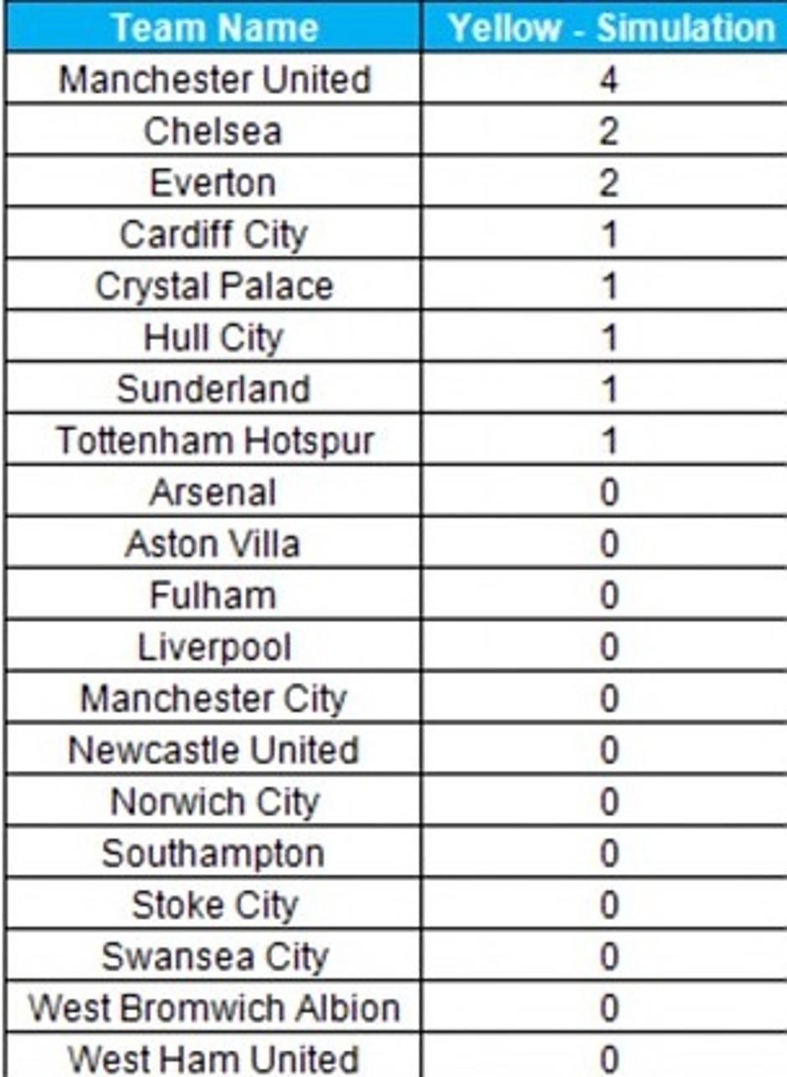Select the Manchester United cell
Image resolution: width=787 pixels, height=1077 pixels.
click(214, 80)
